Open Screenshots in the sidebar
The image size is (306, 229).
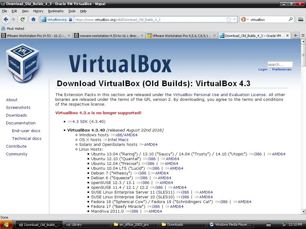[x=18, y=107]
